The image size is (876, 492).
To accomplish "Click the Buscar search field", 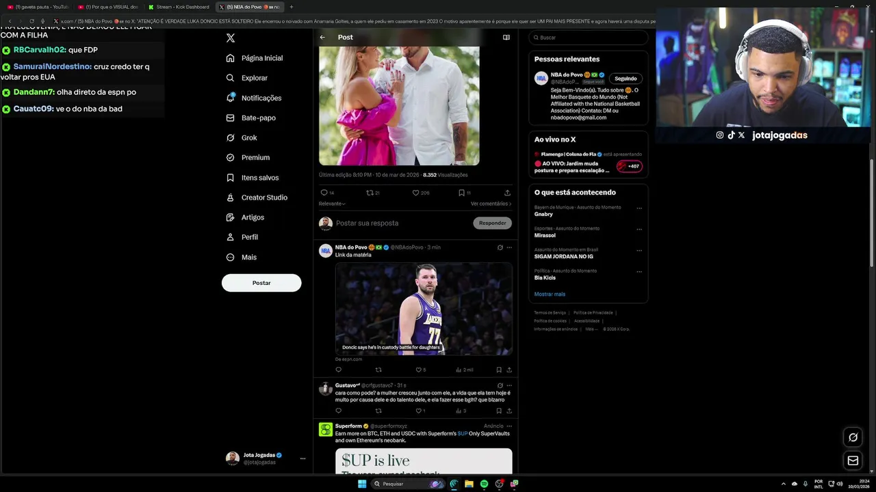I will click(589, 38).
